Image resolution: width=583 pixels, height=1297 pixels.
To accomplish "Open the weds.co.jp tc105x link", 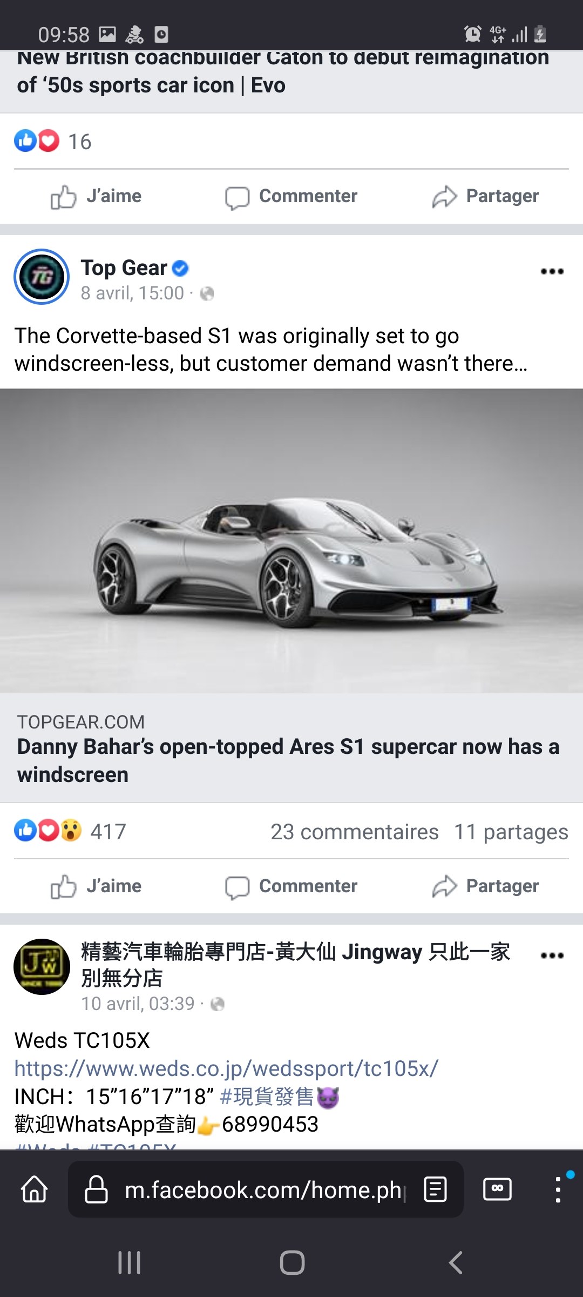I will pos(226,1068).
